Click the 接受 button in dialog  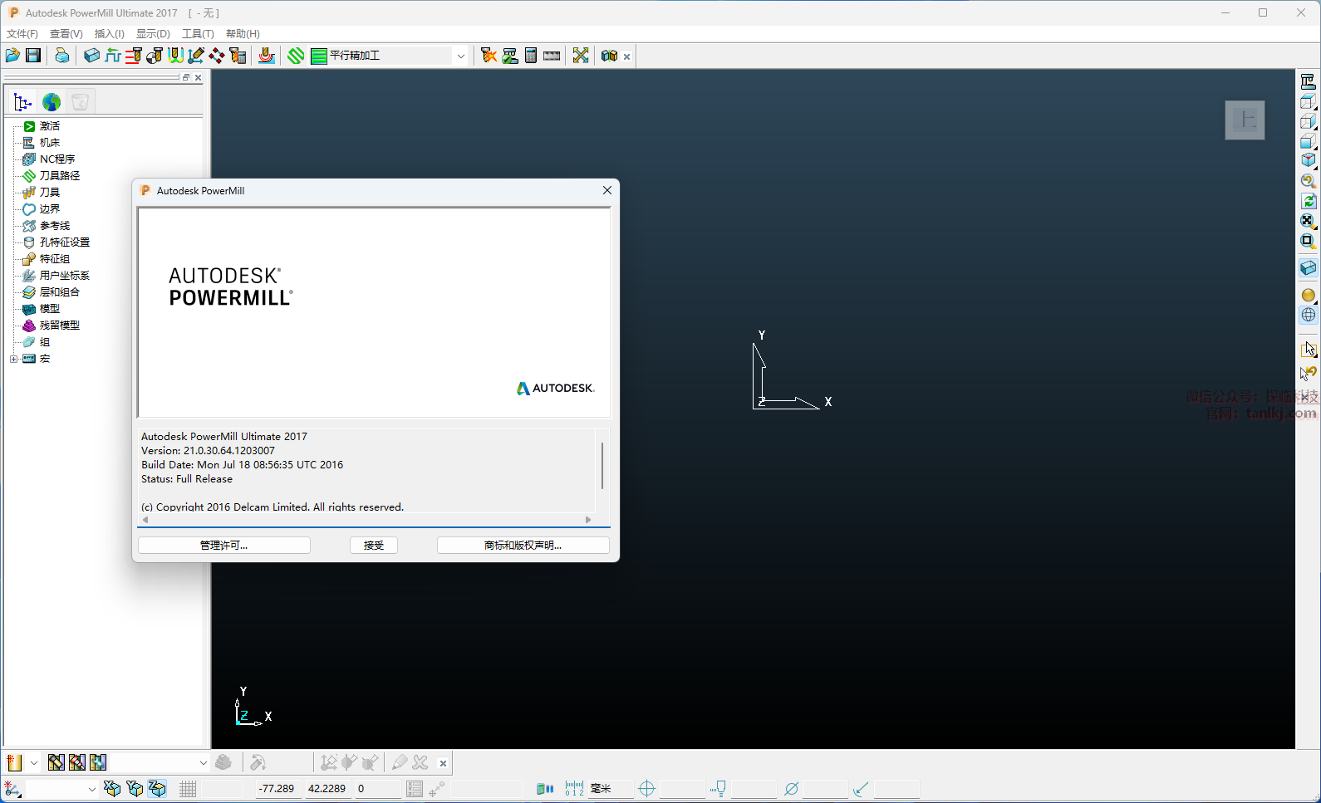coord(374,546)
